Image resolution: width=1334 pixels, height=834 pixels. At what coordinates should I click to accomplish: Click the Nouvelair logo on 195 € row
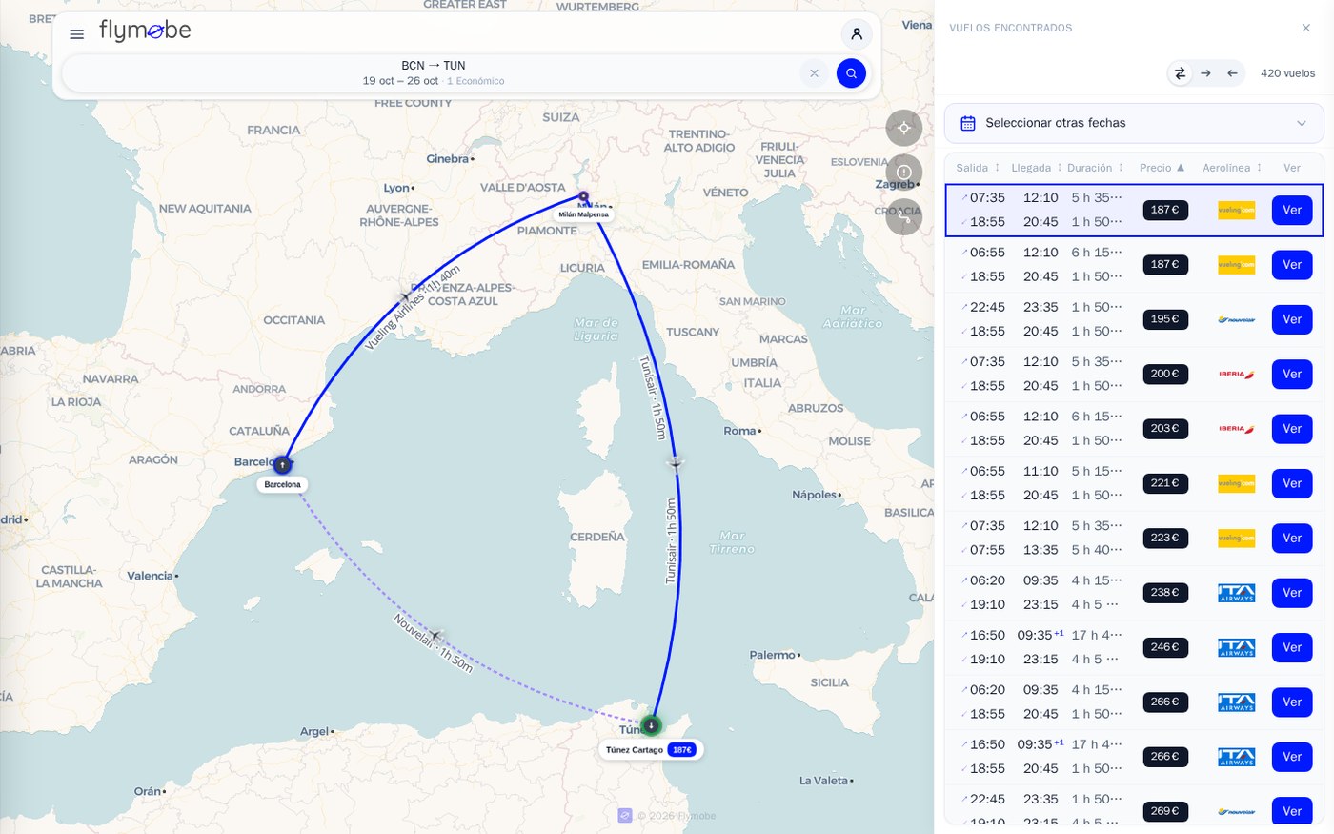[x=1237, y=319]
